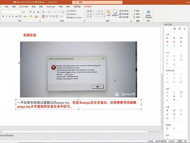
Task: Open 选择 Select menu in editing group
Action: click(x=137, y=17)
